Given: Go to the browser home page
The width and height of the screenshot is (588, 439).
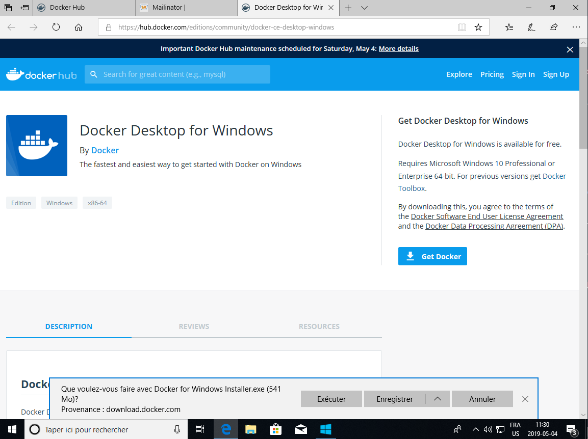Looking at the screenshot, I should (x=79, y=28).
